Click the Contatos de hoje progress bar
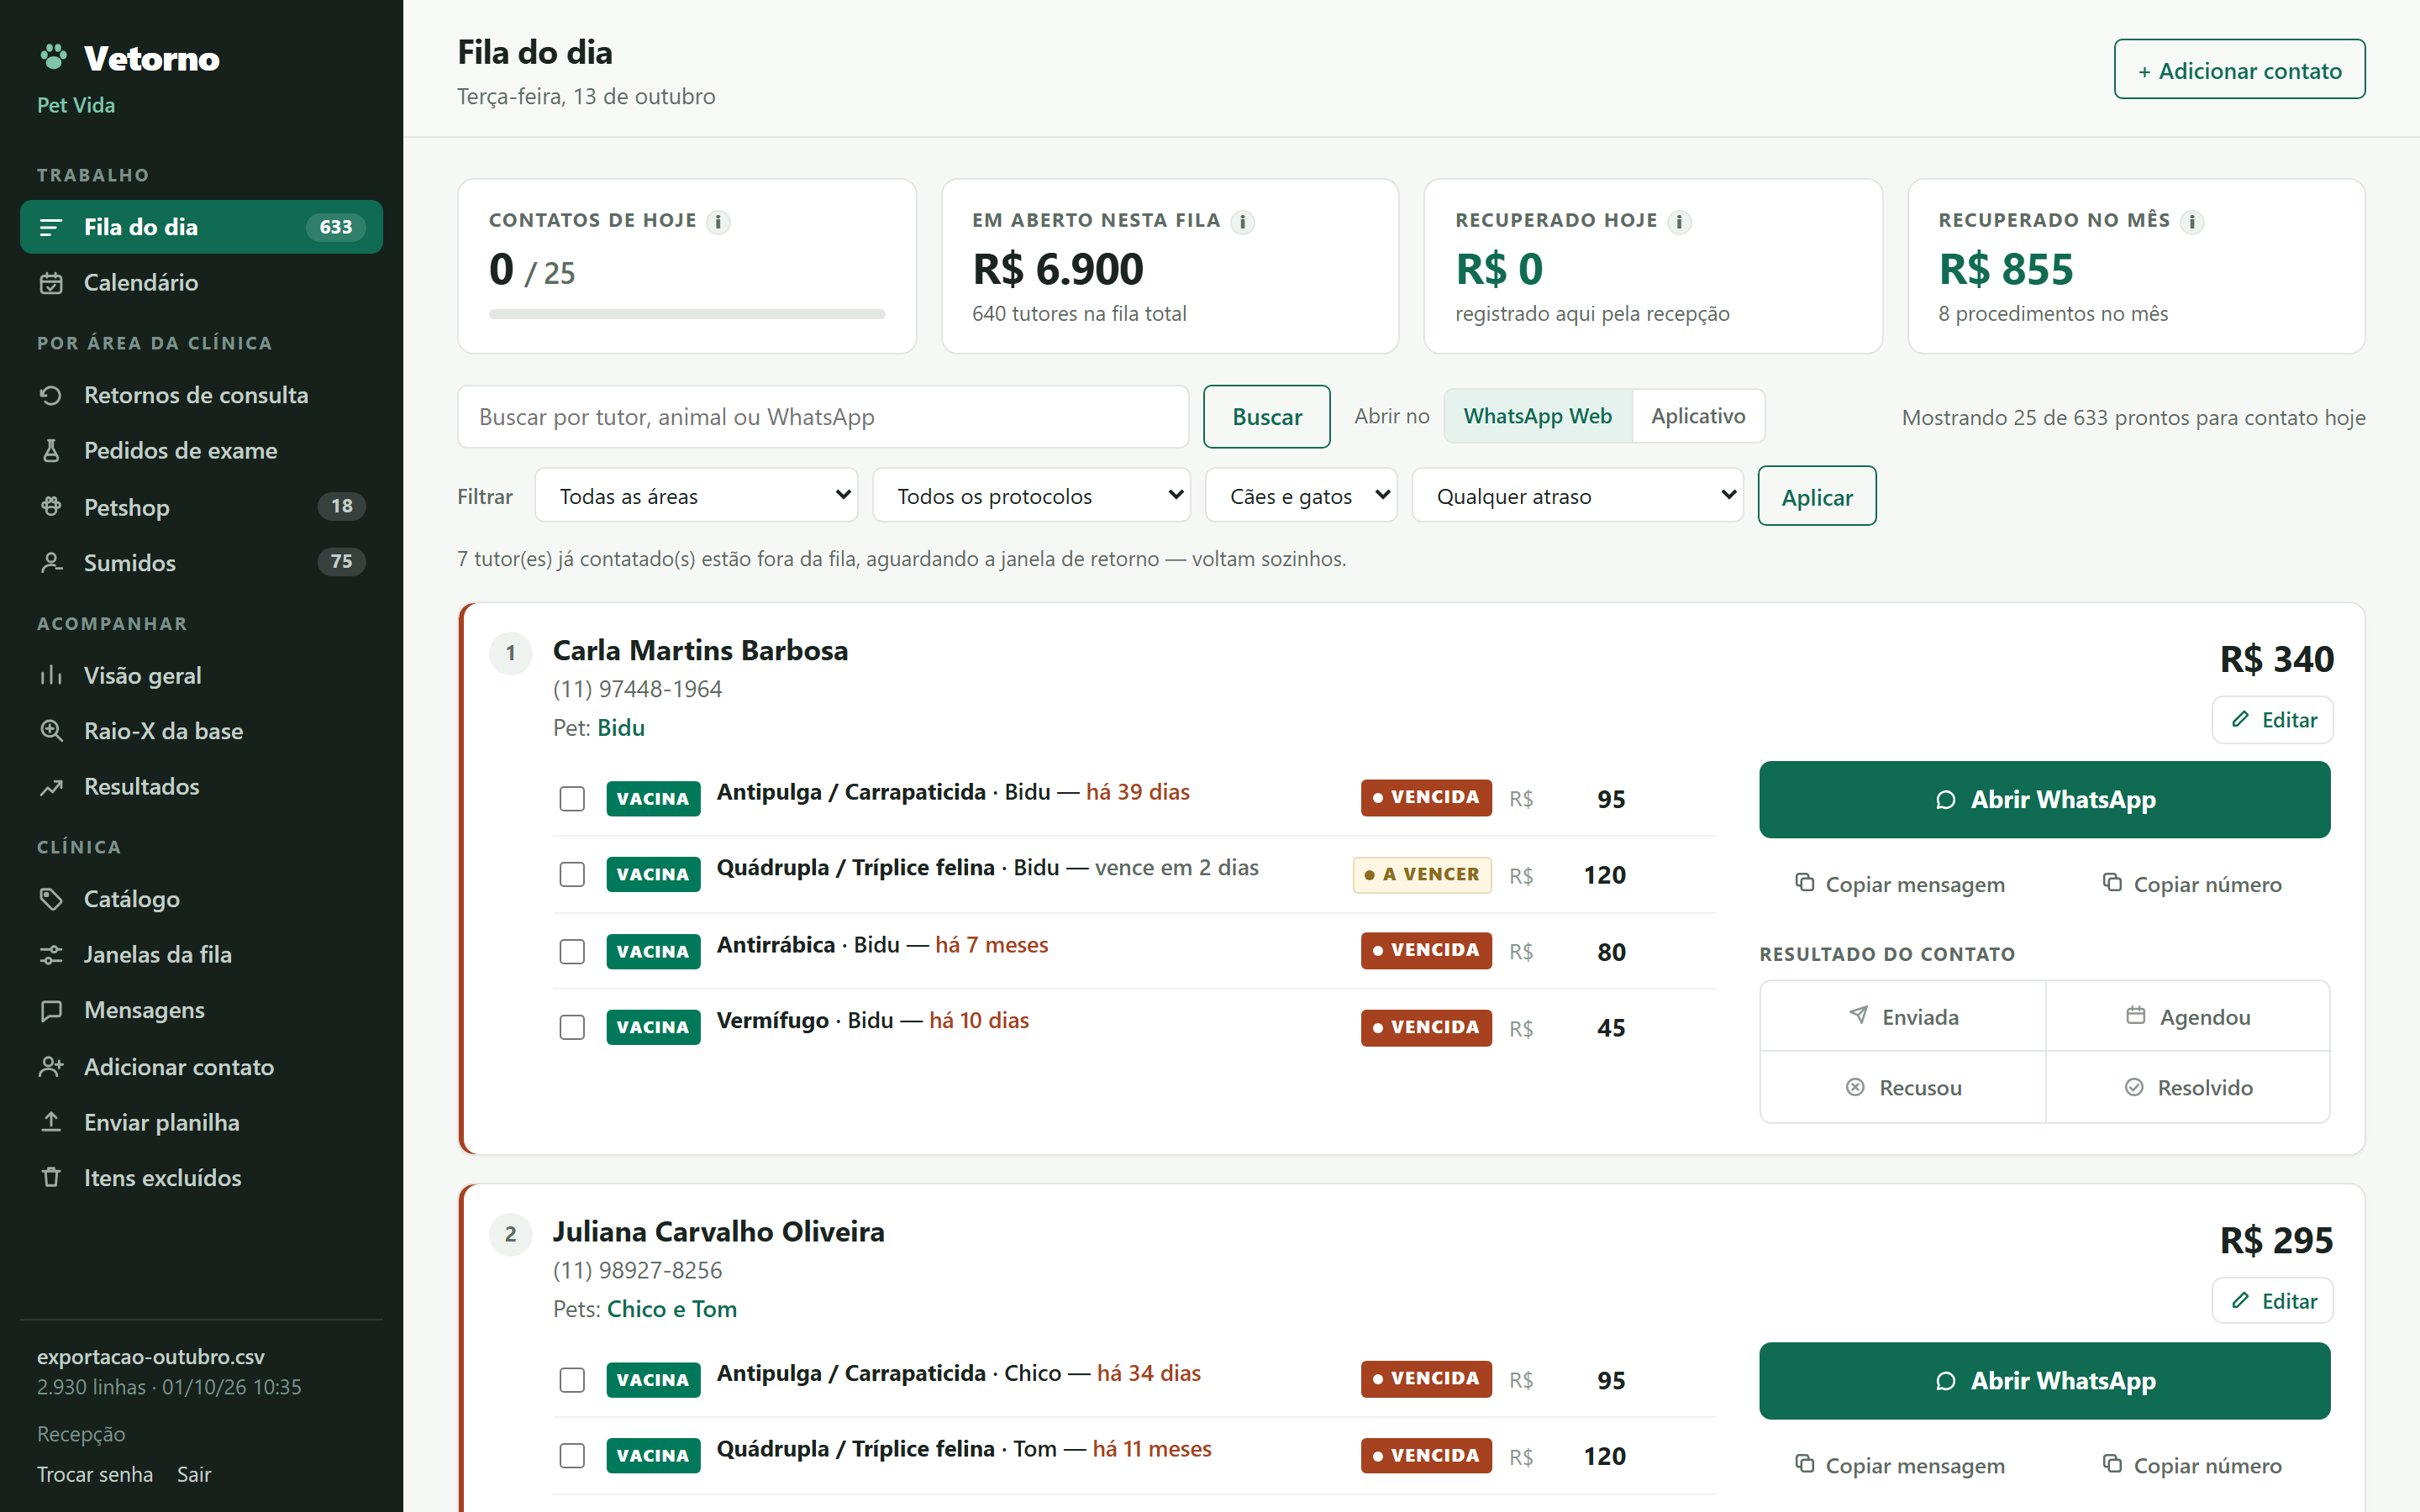The image size is (2420, 1512). pyautogui.click(x=687, y=314)
